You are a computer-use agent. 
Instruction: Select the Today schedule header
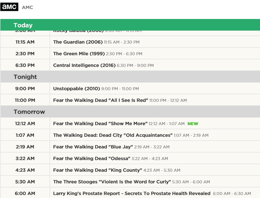click(x=23, y=25)
